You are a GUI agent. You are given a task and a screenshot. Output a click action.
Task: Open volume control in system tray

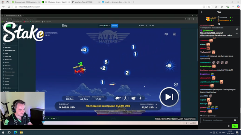[x=220, y=132]
